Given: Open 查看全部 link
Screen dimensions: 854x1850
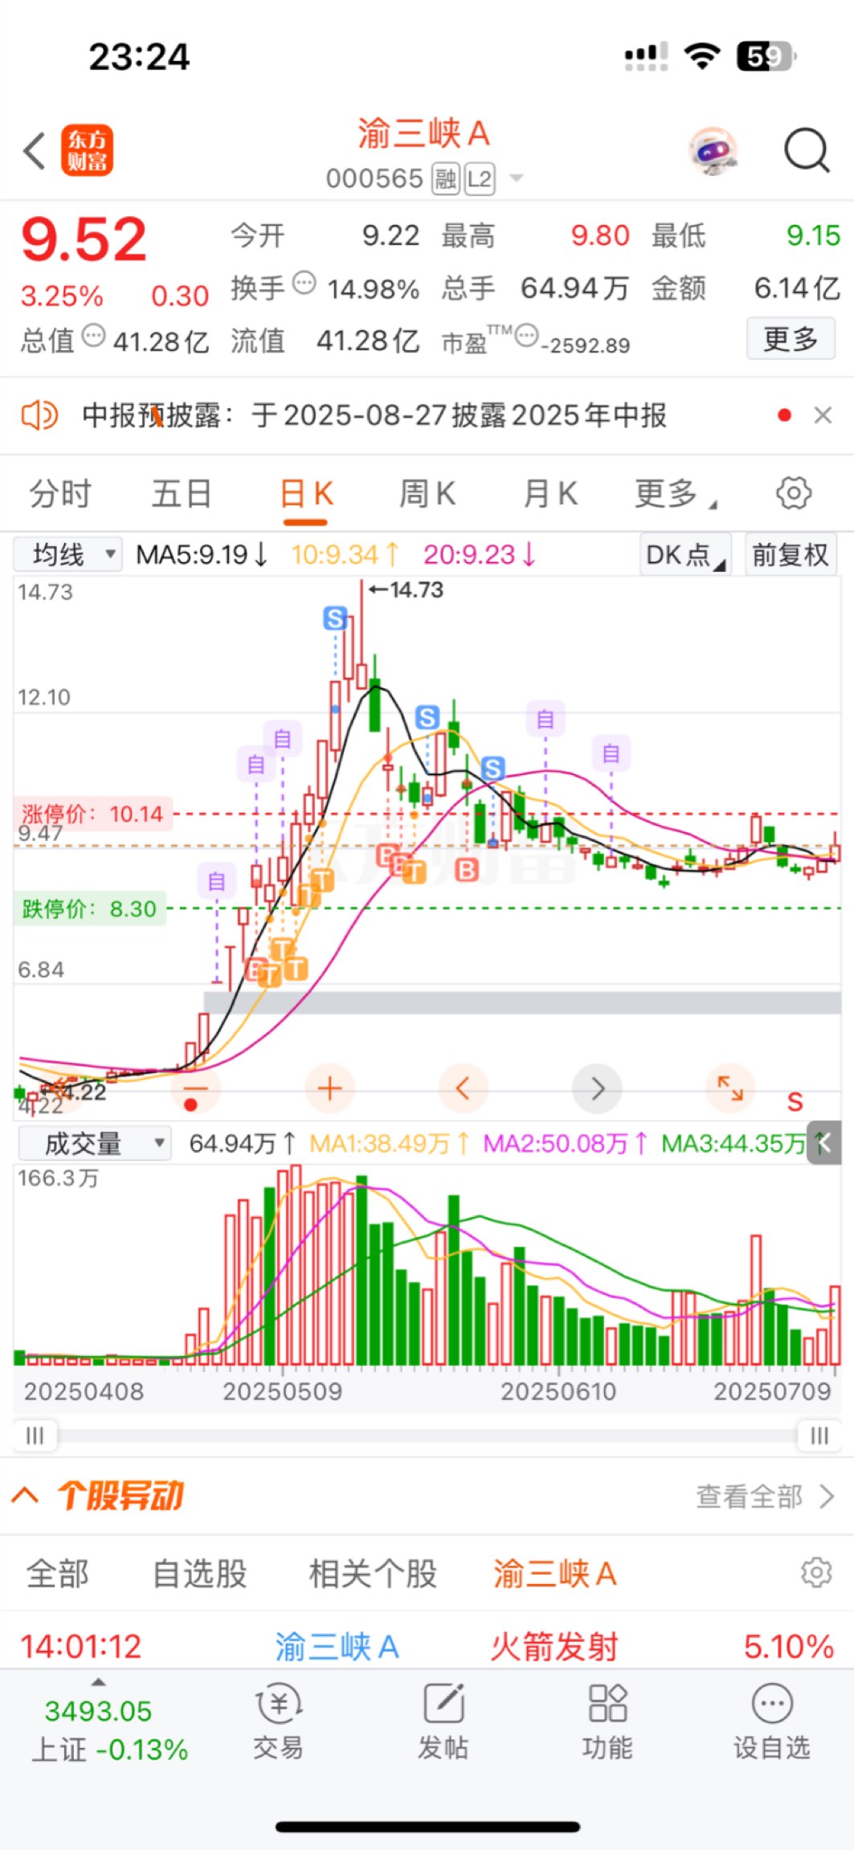Looking at the screenshot, I should pos(765,1496).
